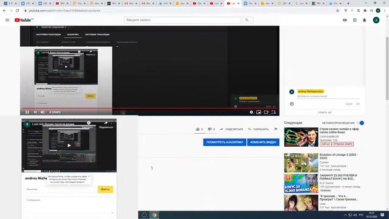
Task: Click the search magnifier button
Action: (x=247, y=20)
